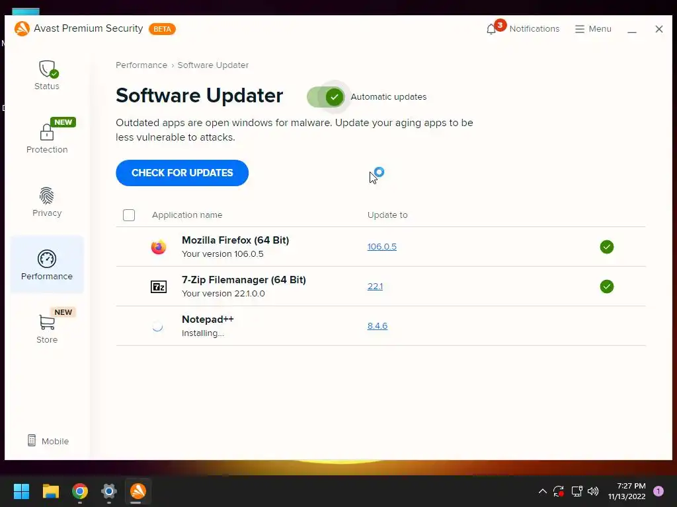The width and height of the screenshot is (677, 507).
Task: Open the Notifications bell
Action: [x=522, y=28]
